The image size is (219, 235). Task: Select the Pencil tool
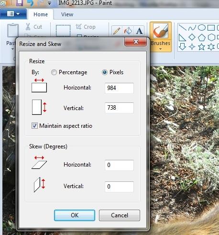click(x=117, y=31)
